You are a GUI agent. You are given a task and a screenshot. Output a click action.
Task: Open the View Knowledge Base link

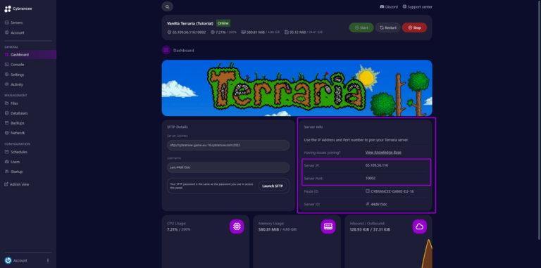click(x=383, y=152)
